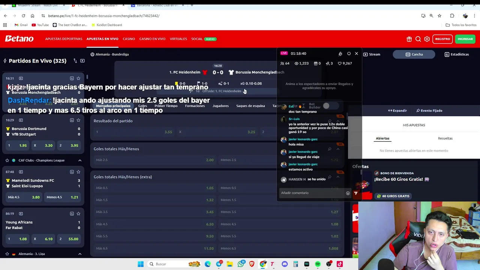The image size is (480, 270).
Task: Switch to Estadísticas view tab
Action: (x=457, y=54)
